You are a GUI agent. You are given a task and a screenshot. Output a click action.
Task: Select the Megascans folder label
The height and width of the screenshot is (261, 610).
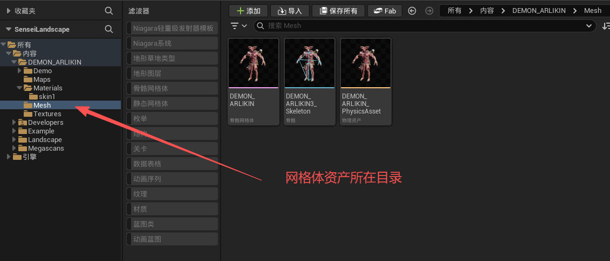pos(46,148)
